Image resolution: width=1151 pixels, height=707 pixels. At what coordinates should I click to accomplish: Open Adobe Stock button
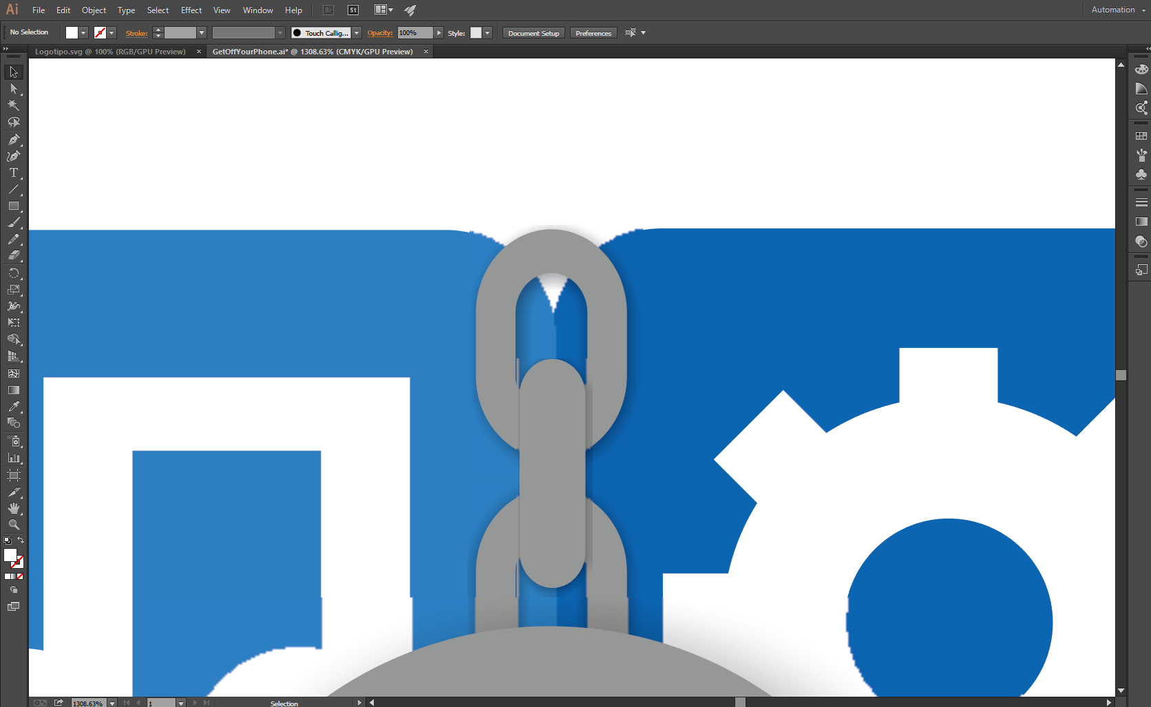tap(353, 10)
